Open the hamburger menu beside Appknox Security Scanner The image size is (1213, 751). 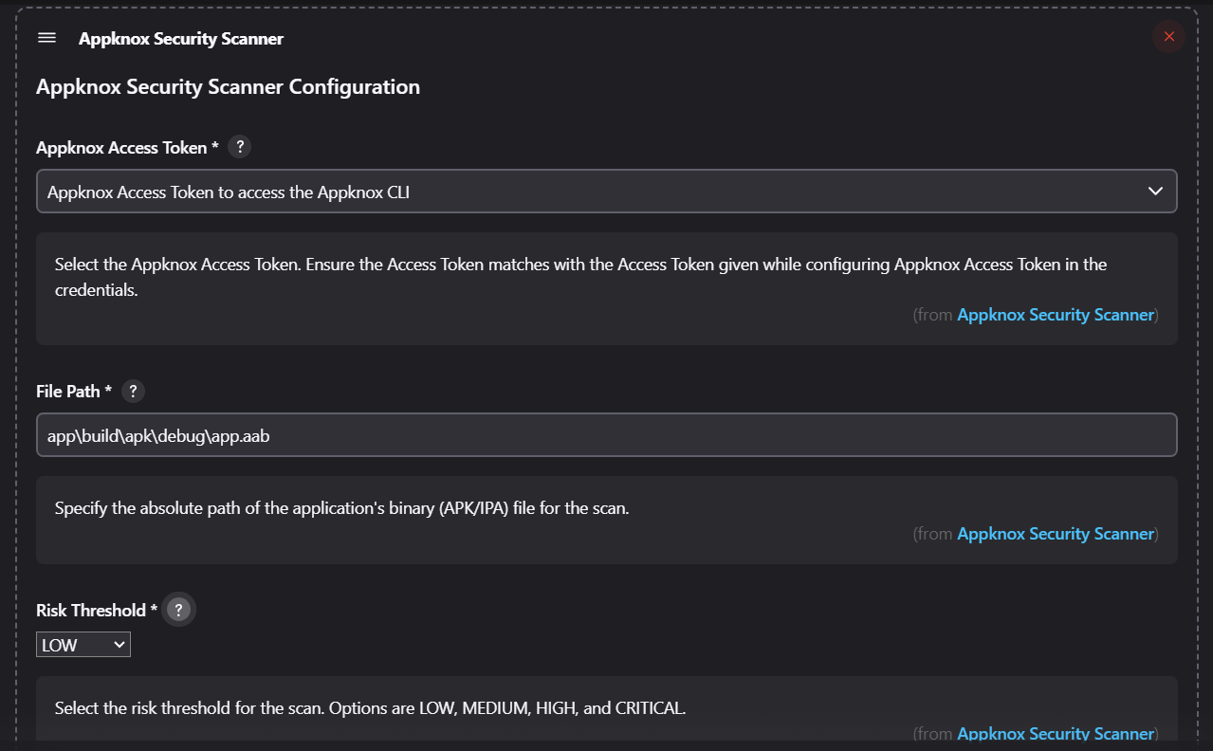(x=46, y=38)
